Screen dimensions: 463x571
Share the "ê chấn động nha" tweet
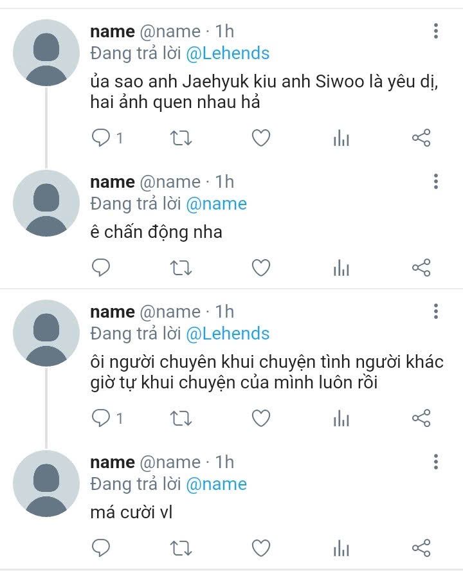421,267
